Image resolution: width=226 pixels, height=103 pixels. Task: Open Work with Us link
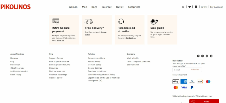tap(133, 58)
